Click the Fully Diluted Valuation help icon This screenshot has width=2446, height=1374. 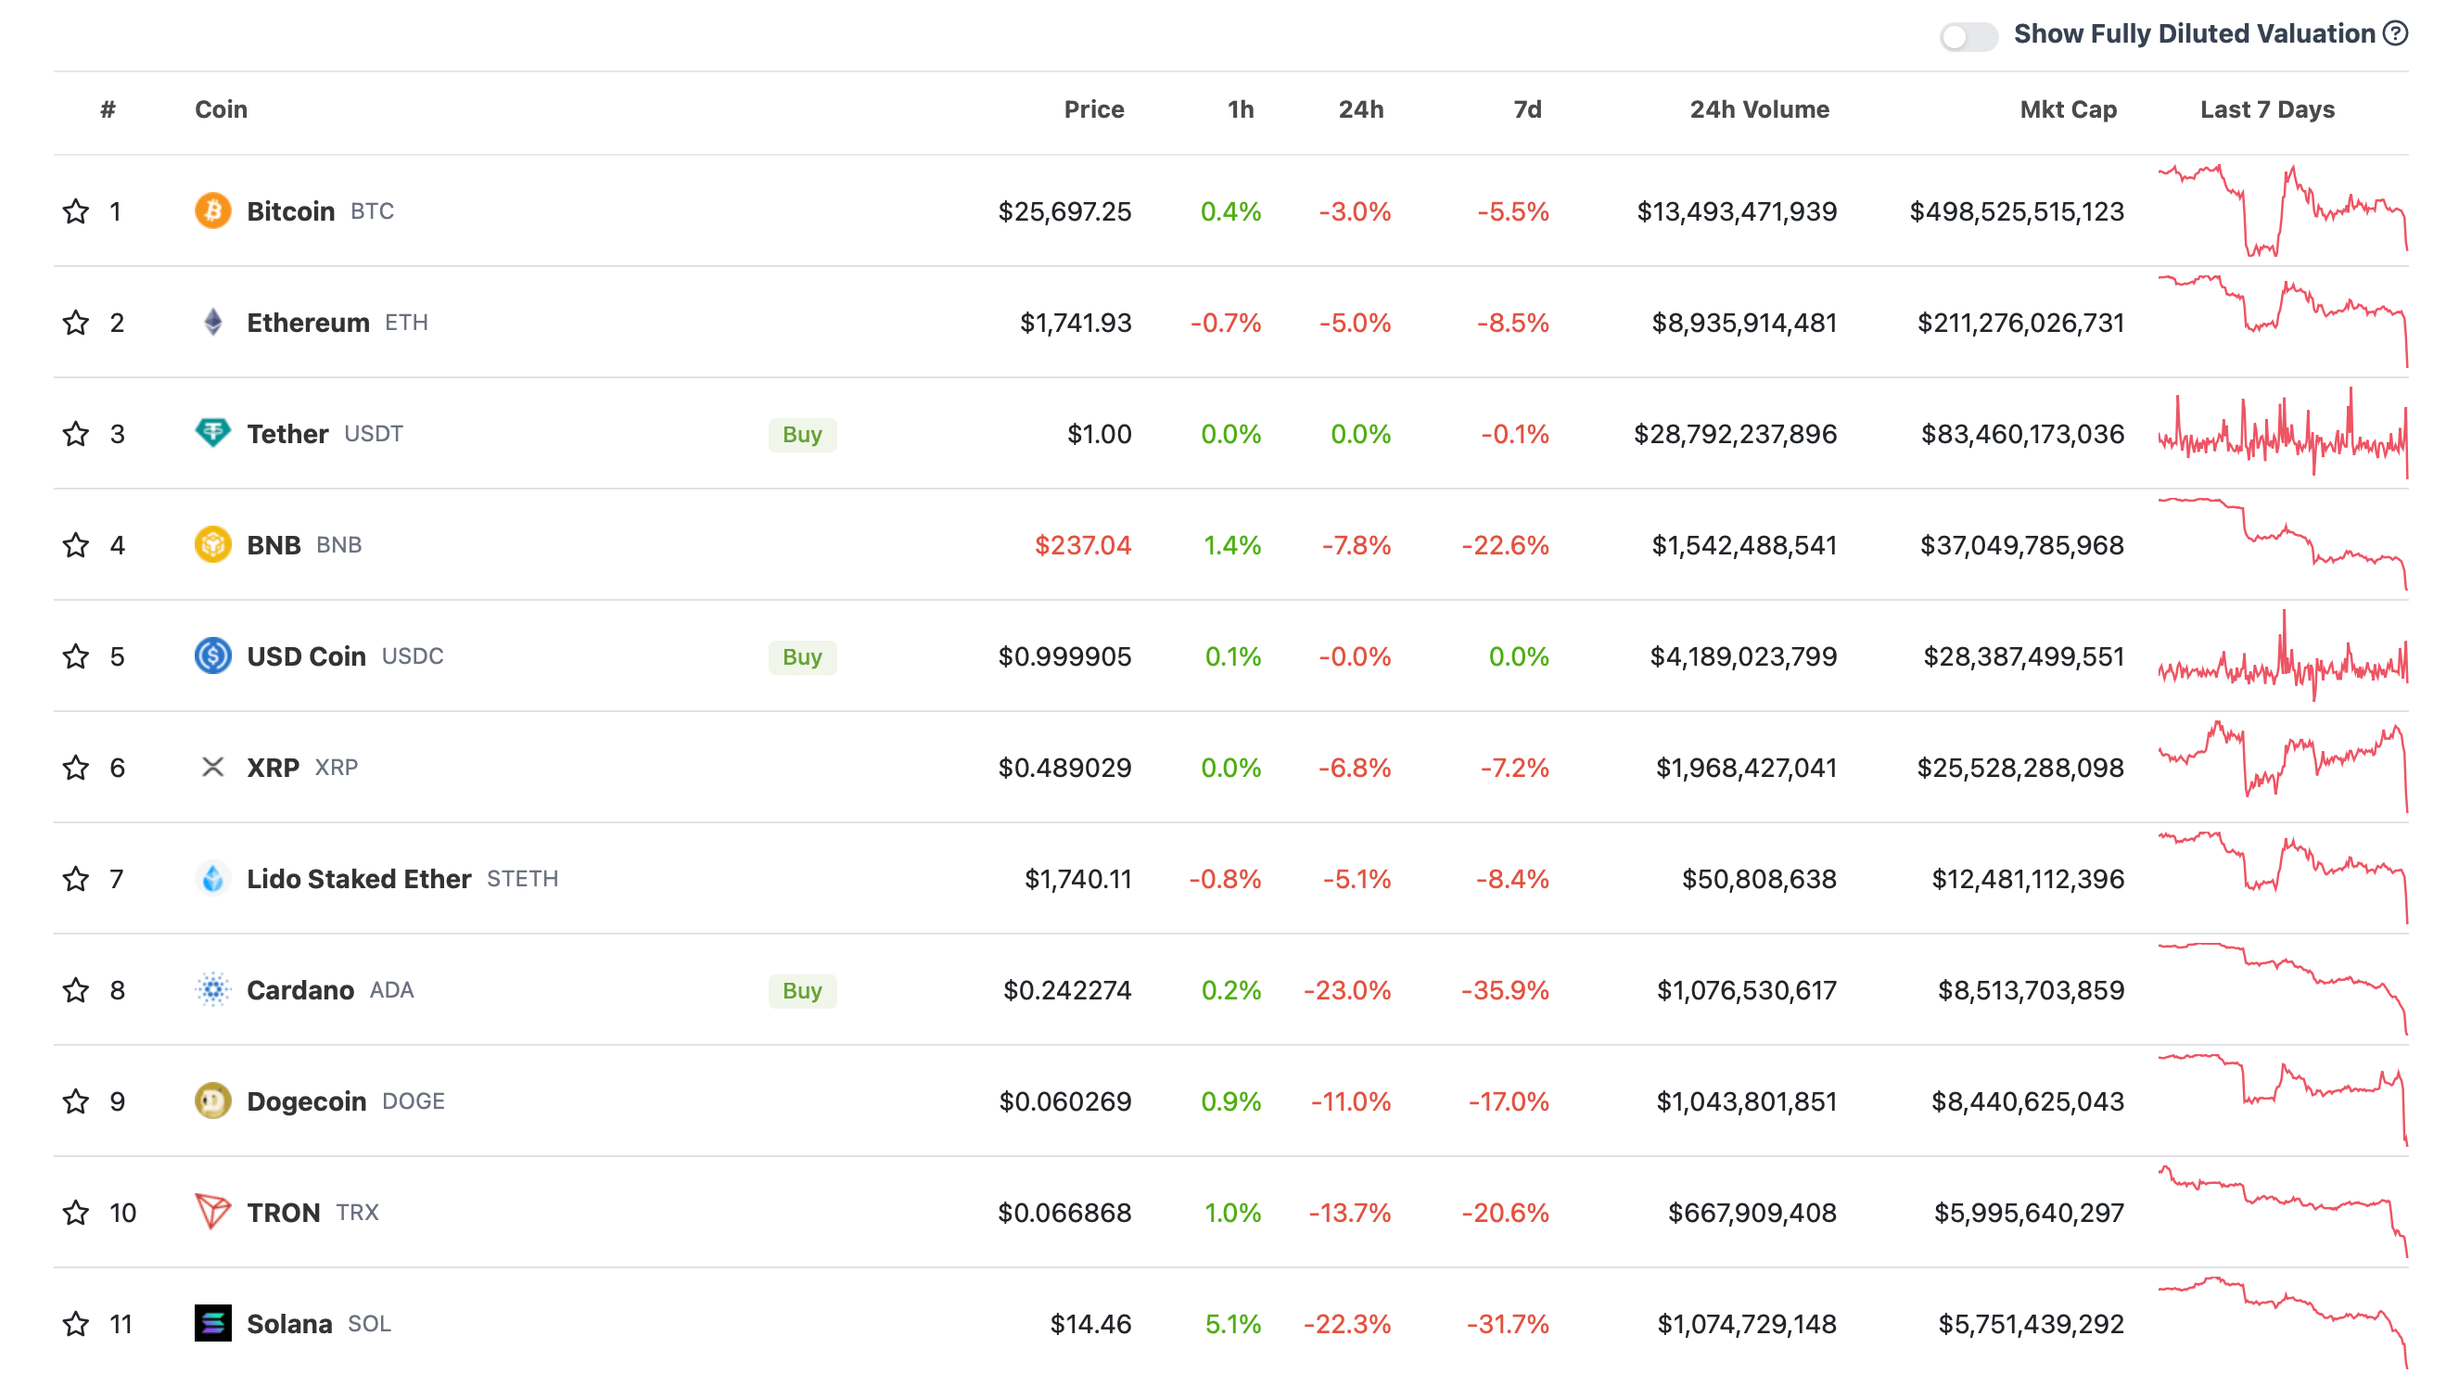[2396, 34]
